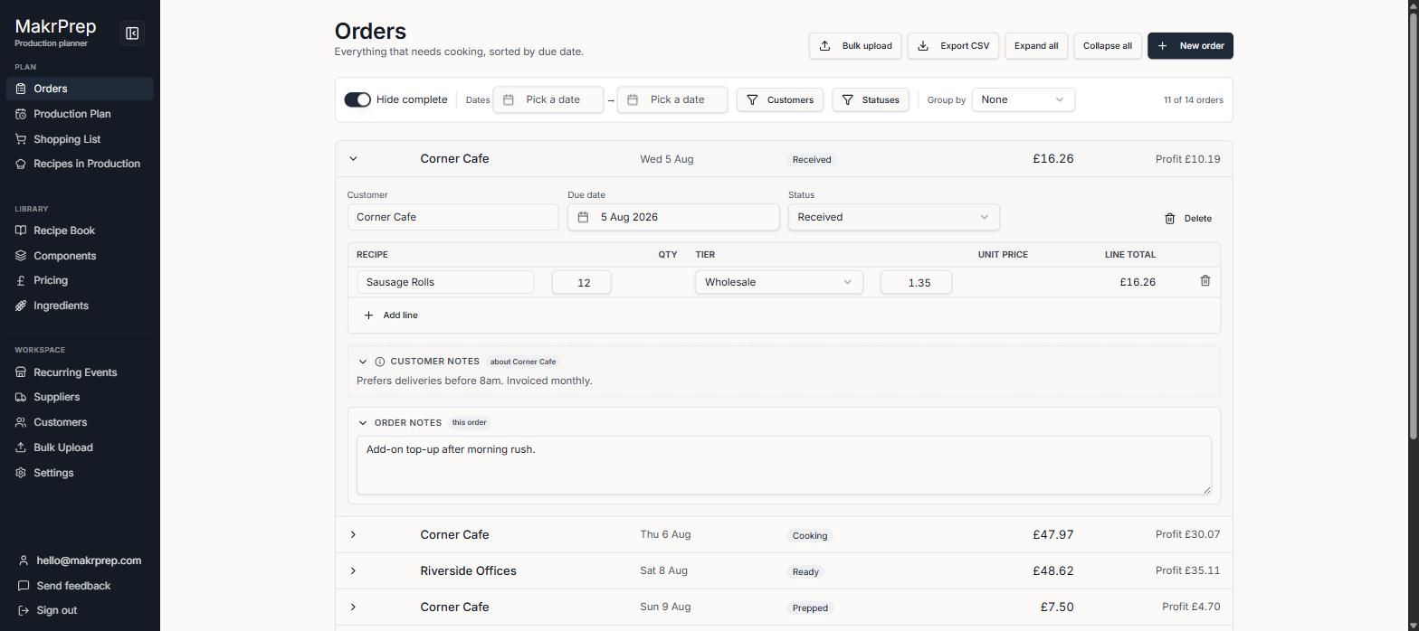The height and width of the screenshot is (631, 1419).
Task: Click the unit price field showing 1.35
Action: [916, 282]
